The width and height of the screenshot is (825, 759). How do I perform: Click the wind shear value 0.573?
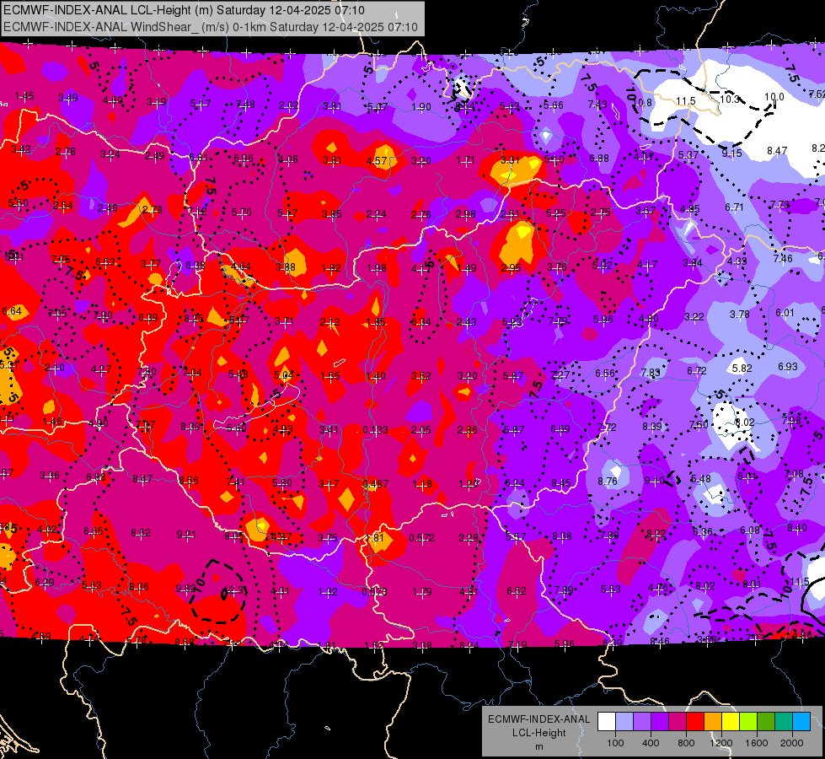pos(375,591)
